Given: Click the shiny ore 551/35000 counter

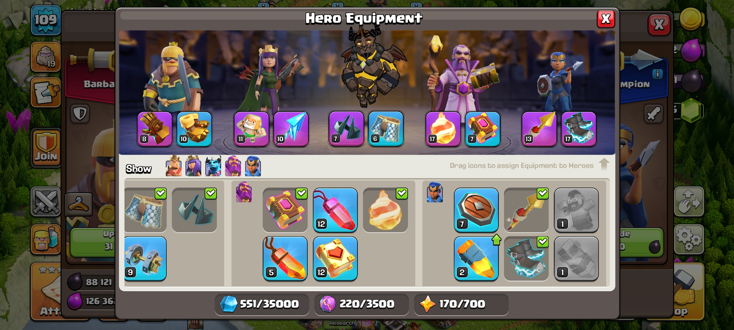Looking at the screenshot, I should 262,304.
